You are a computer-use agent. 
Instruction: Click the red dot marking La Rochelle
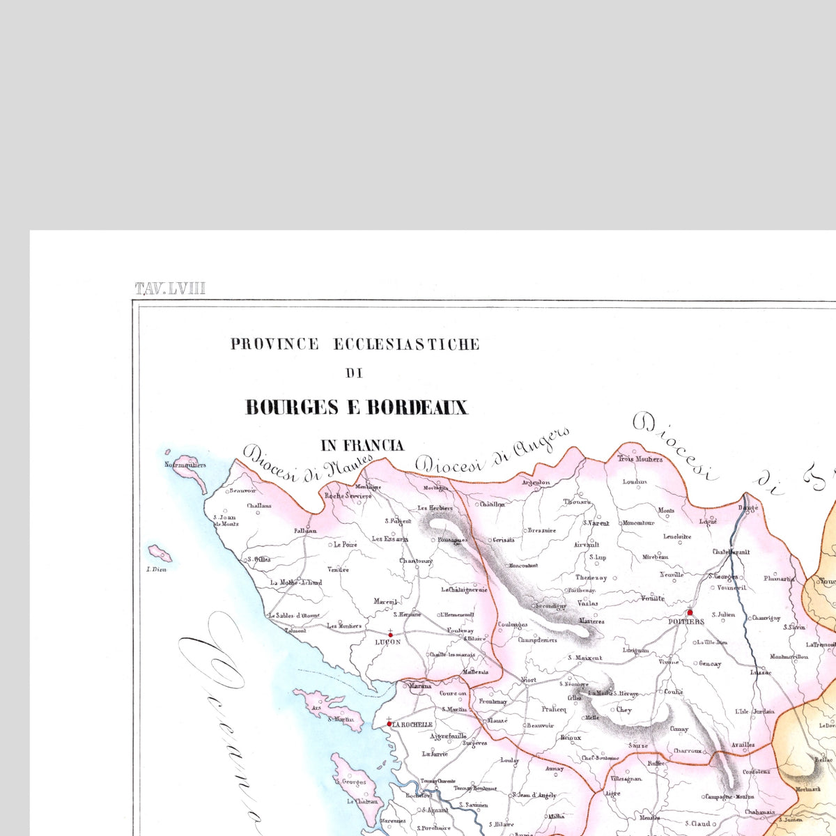click(389, 724)
